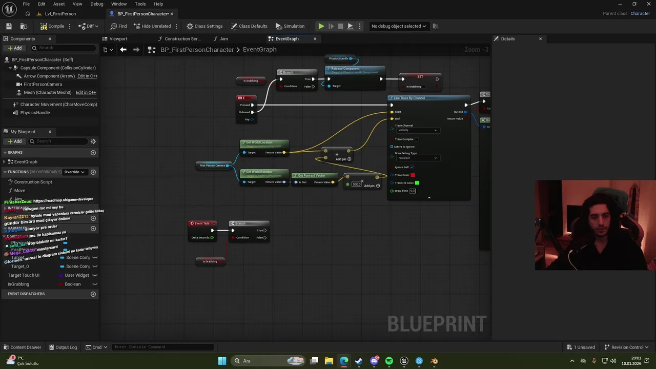Collapse the Functions section
This screenshot has width=656, height=369.
point(5,172)
